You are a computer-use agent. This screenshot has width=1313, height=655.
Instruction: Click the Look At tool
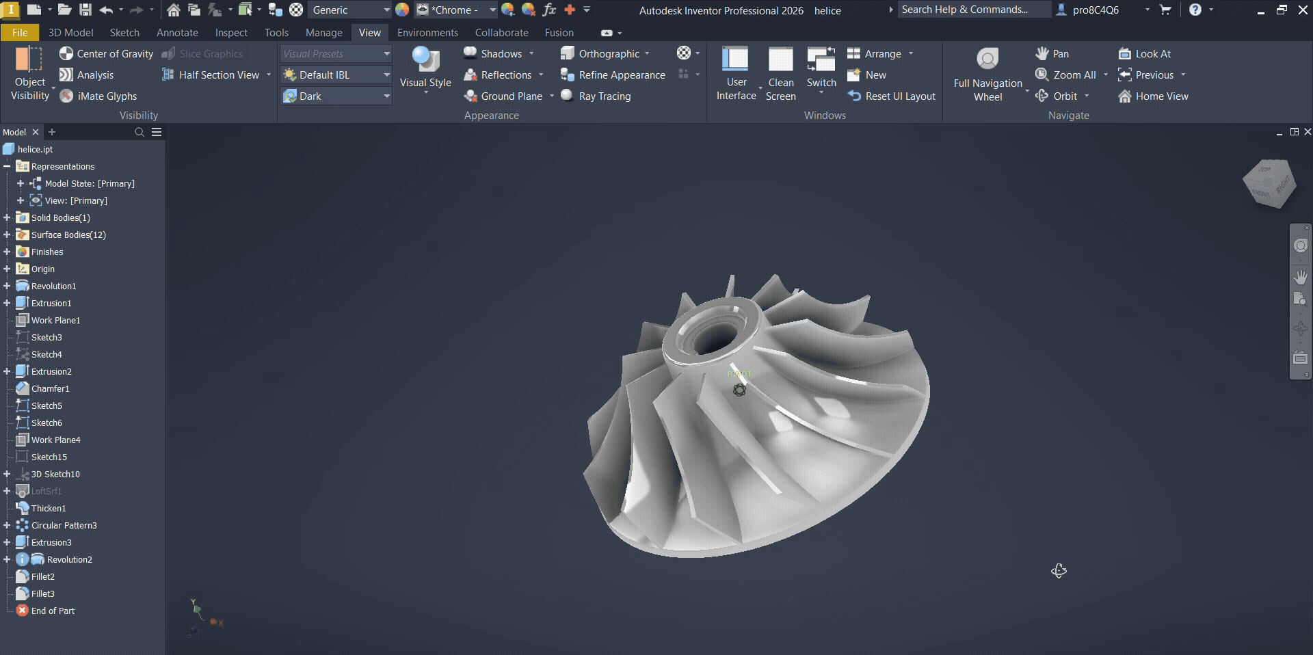(x=1145, y=53)
